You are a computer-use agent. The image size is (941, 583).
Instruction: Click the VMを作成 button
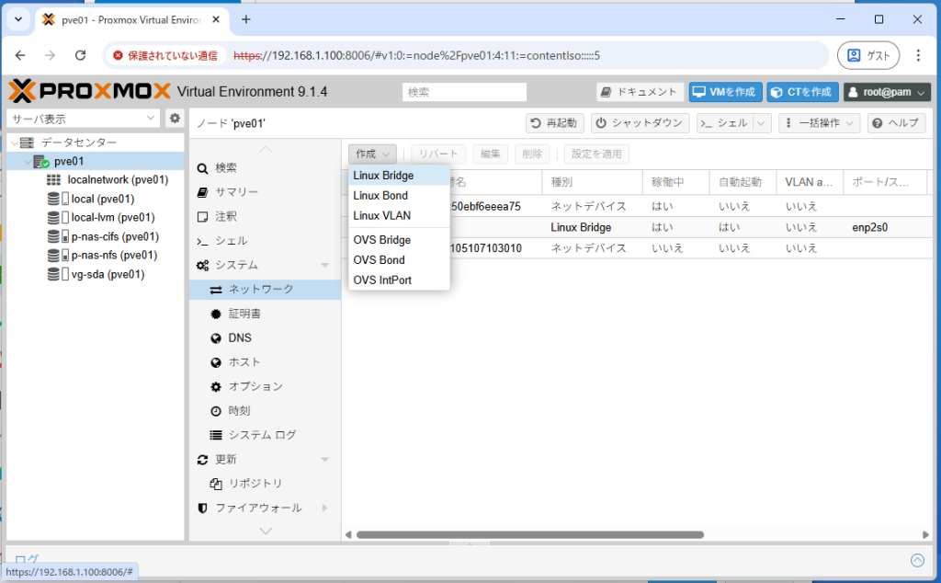click(x=725, y=92)
